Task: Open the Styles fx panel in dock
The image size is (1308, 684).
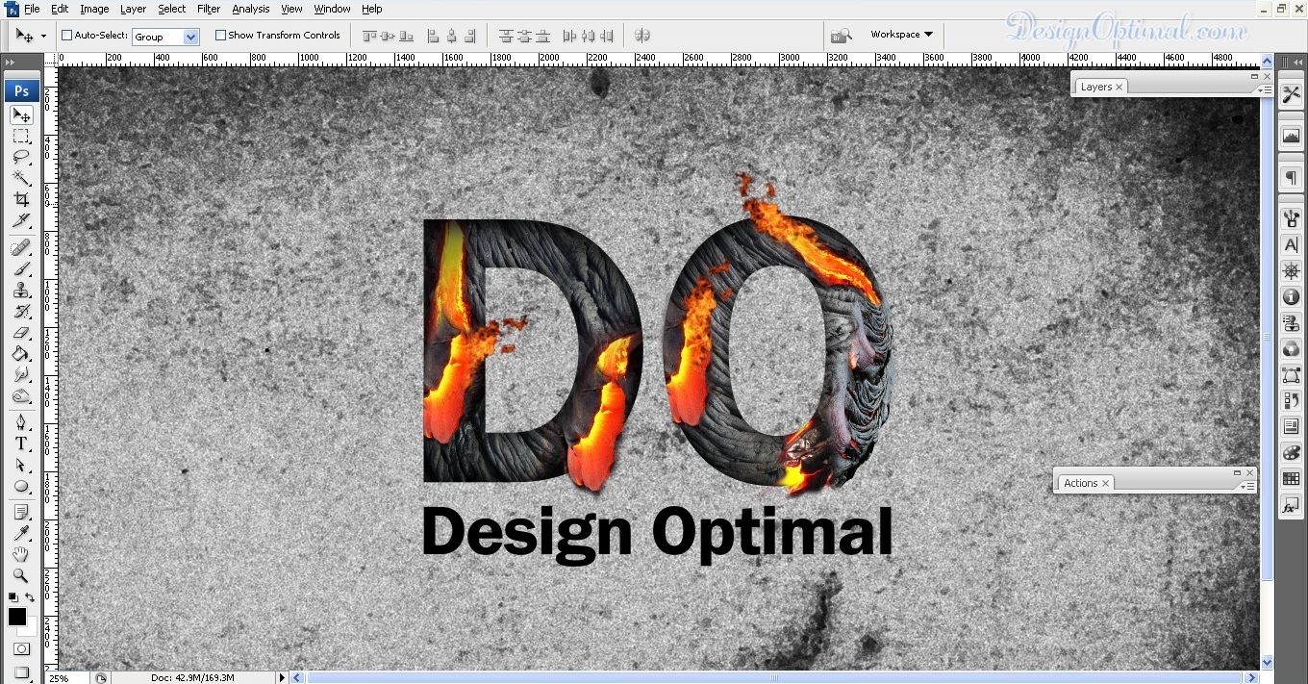Action: click(1291, 505)
